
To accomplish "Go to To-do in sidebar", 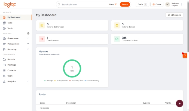I will pos(16,28).
